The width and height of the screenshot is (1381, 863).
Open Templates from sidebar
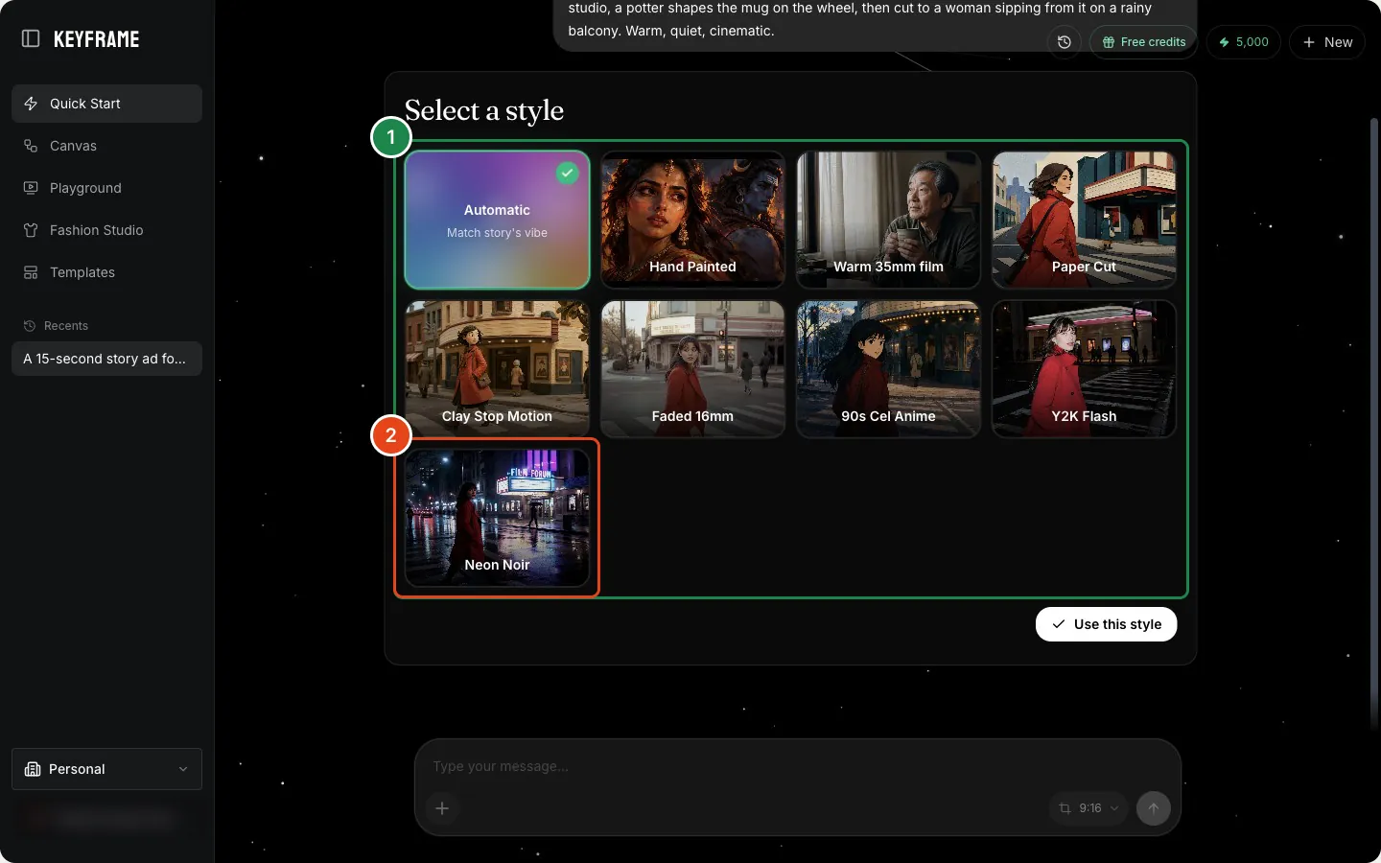pyautogui.click(x=106, y=272)
